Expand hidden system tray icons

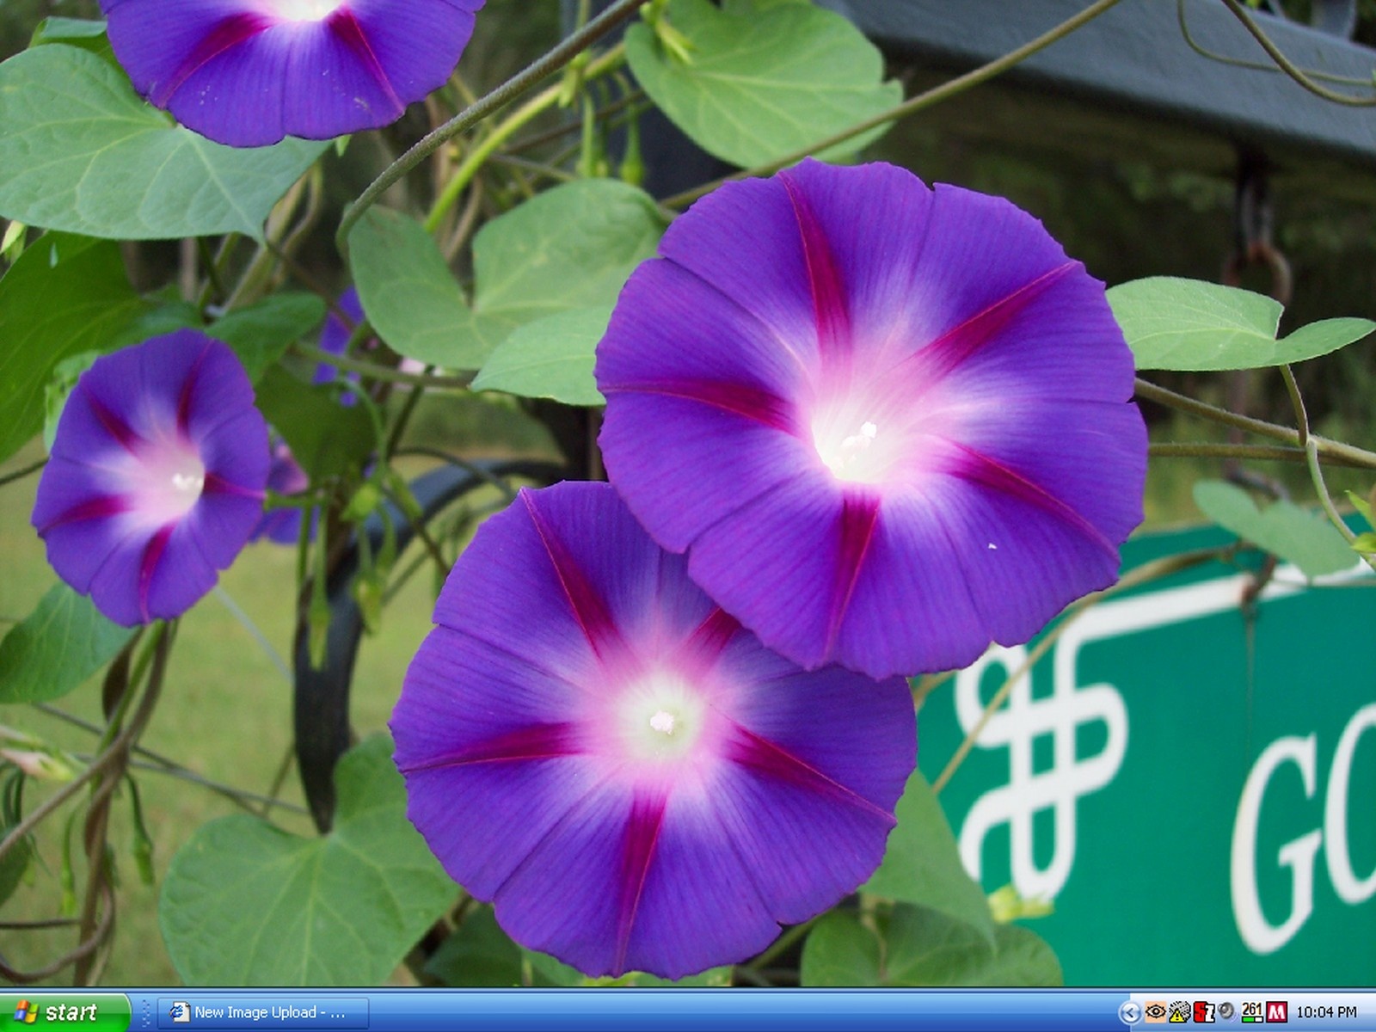click(x=1131, y=1013)
